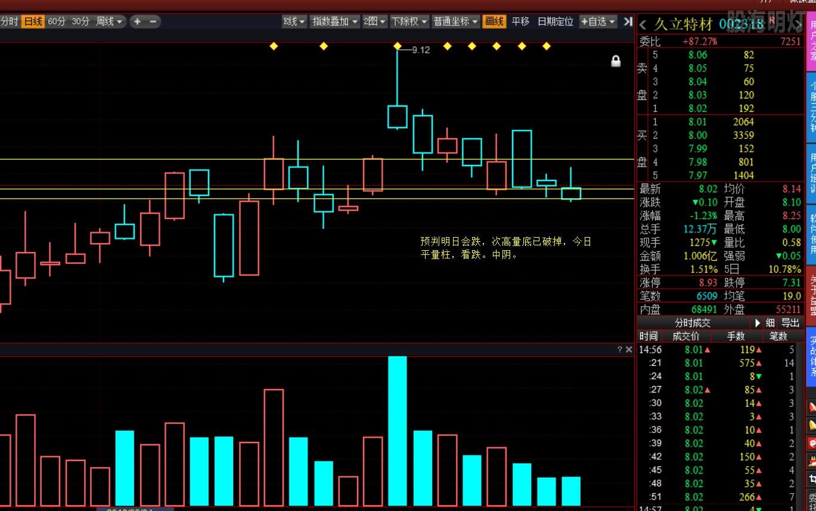This screenshot has height=511, width=816.
Task: Click the play triangle beside 分时成交
Action: (x=758, y=323)
